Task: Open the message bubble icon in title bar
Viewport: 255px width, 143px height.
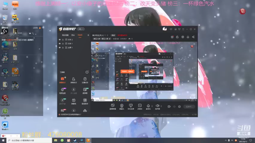Action: click(x=171, y=29)
